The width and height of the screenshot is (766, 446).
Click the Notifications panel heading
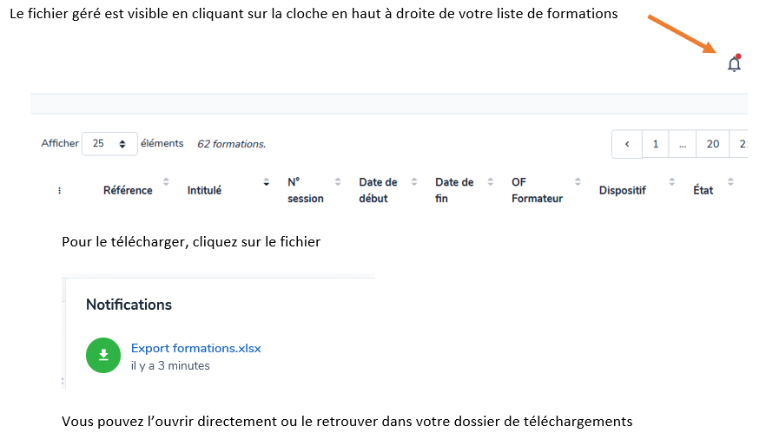click(x=129, y=305)
